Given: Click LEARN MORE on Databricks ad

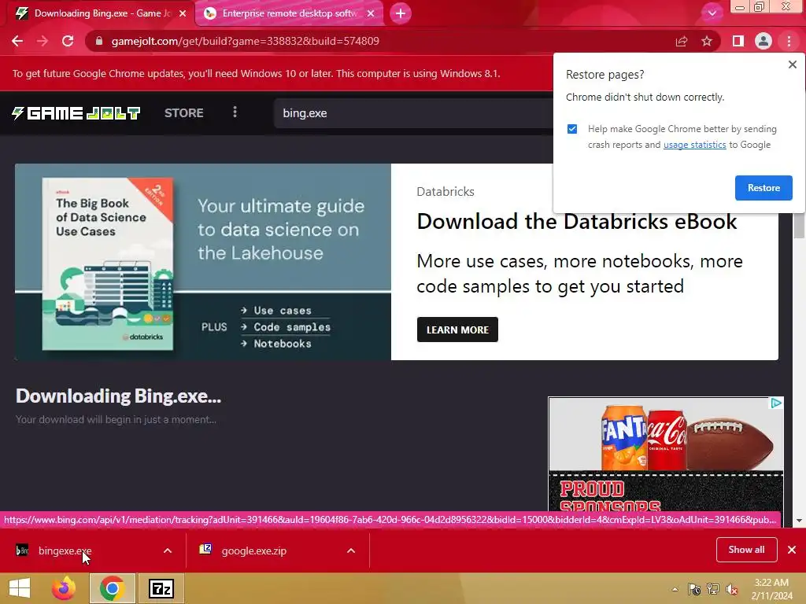Looking at the screenshot, I should coord(457,330).
